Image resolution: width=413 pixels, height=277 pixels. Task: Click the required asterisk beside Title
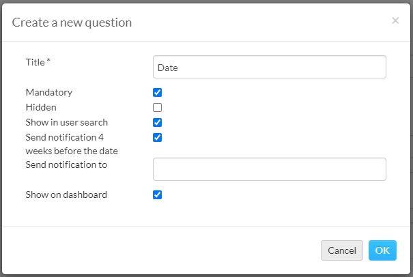48,61
